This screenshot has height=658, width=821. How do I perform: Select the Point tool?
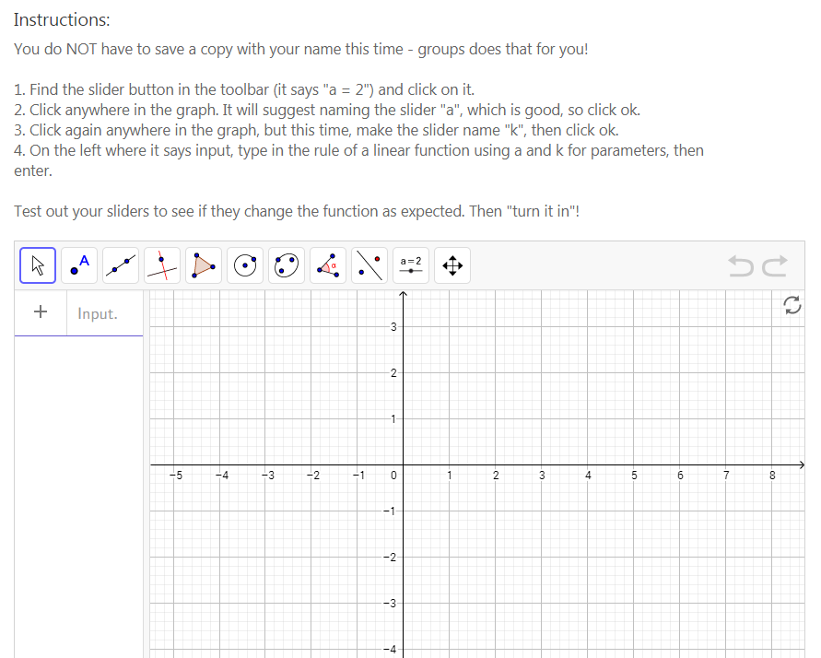point(79,265)
